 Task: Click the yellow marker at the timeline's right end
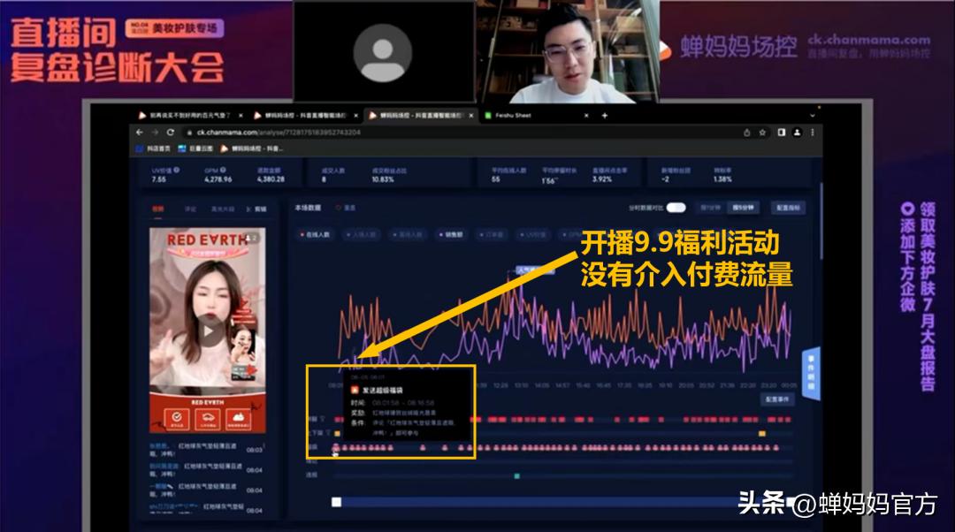[x=761, y=433]
